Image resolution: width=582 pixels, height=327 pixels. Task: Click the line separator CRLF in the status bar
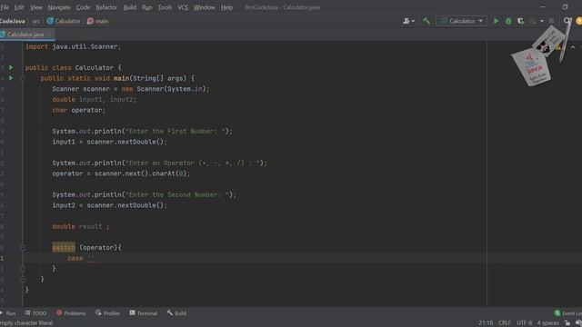click(x=504, y=323)
